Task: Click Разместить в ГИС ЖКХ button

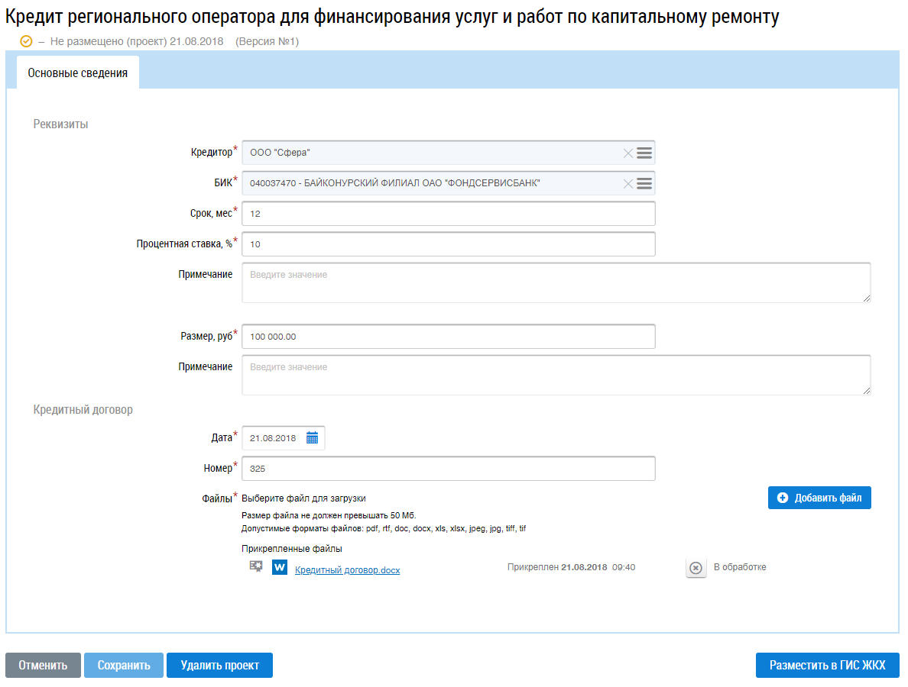Action: click(x=827, y=666)
